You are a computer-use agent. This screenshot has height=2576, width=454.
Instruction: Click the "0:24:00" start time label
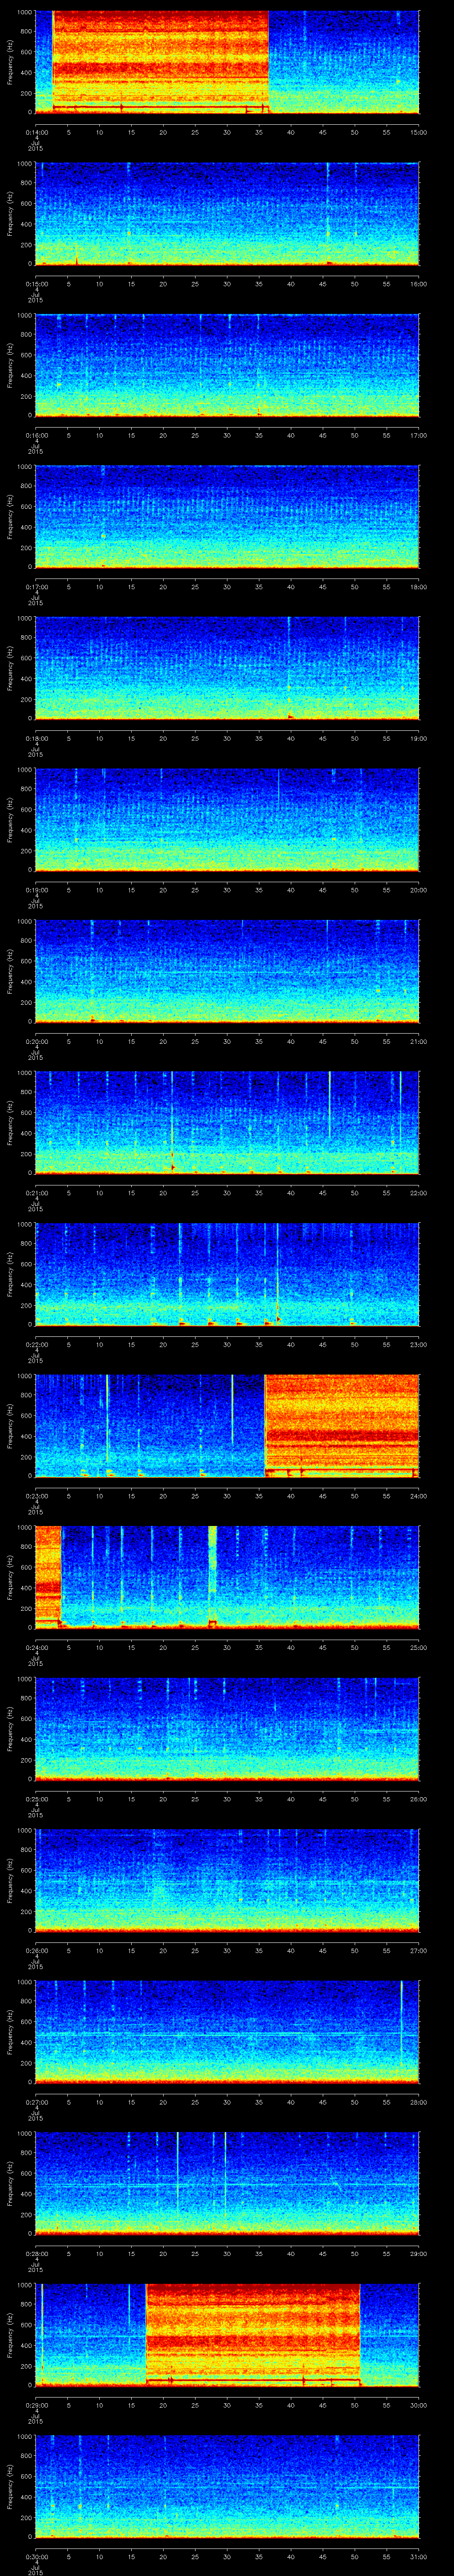[36, 1647]
